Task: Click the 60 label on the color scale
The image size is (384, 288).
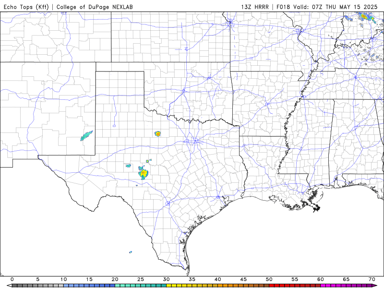Action: (321, 279)
